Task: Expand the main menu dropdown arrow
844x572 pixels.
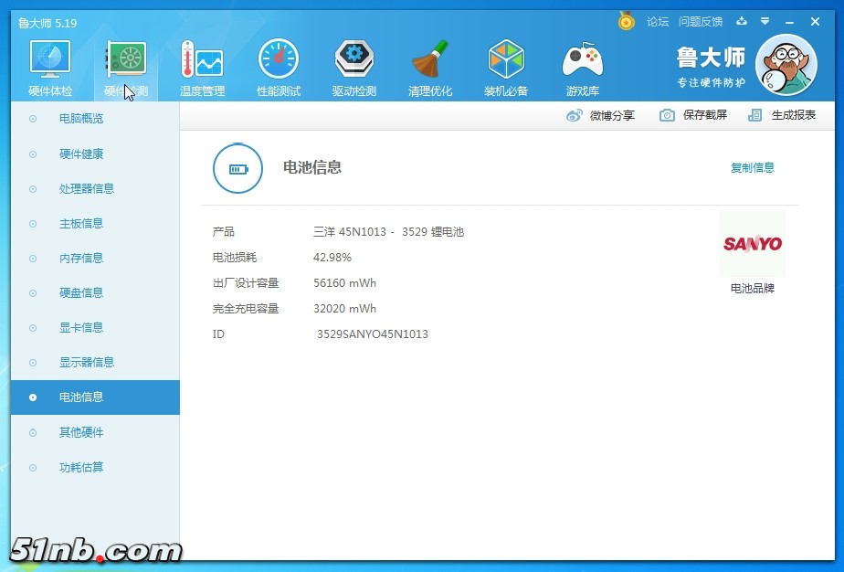Action: point(765,21)
